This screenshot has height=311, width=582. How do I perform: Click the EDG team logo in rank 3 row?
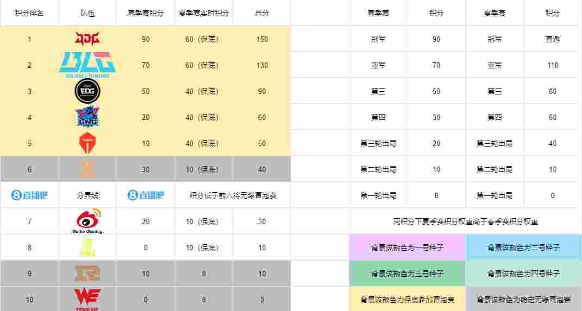(87, 91)
